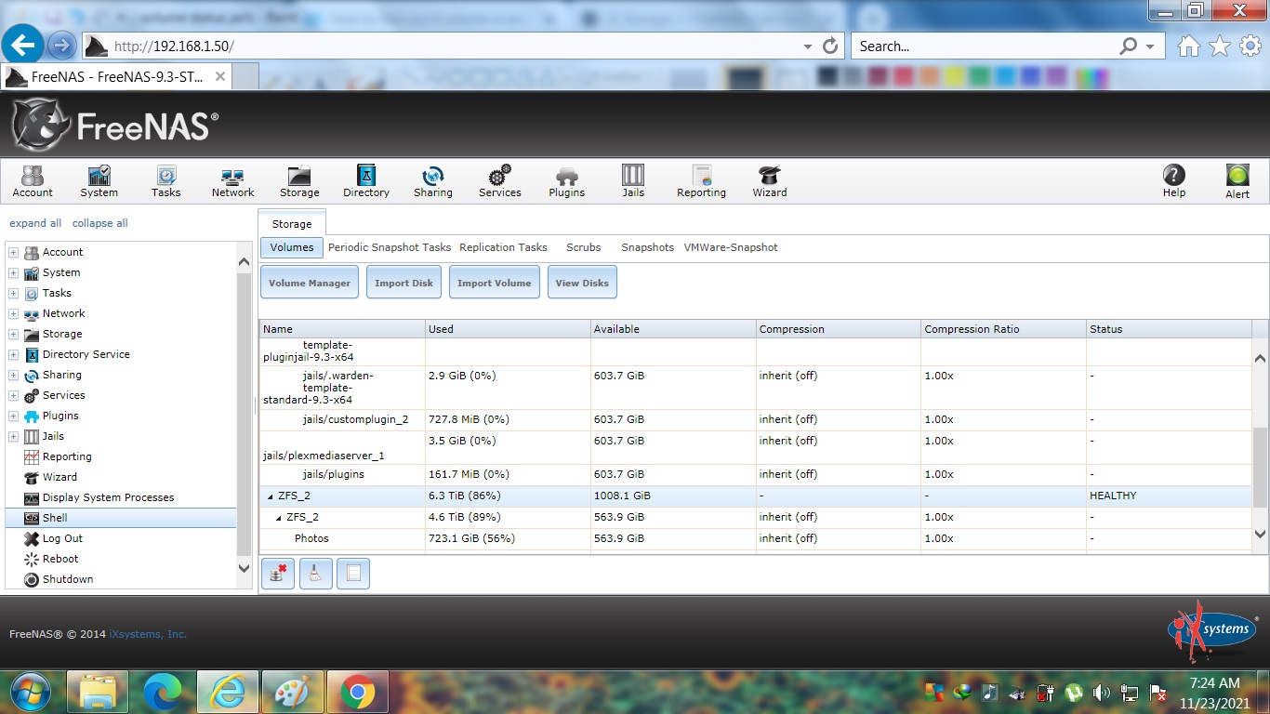The width and height of the screenshot is (1270, 714).
Task: Open the Help icon
Action: (1174, 181)
